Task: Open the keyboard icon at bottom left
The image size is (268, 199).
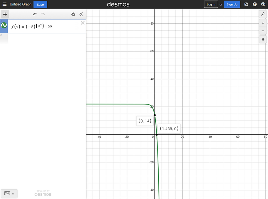Action: tap(7, 194)
